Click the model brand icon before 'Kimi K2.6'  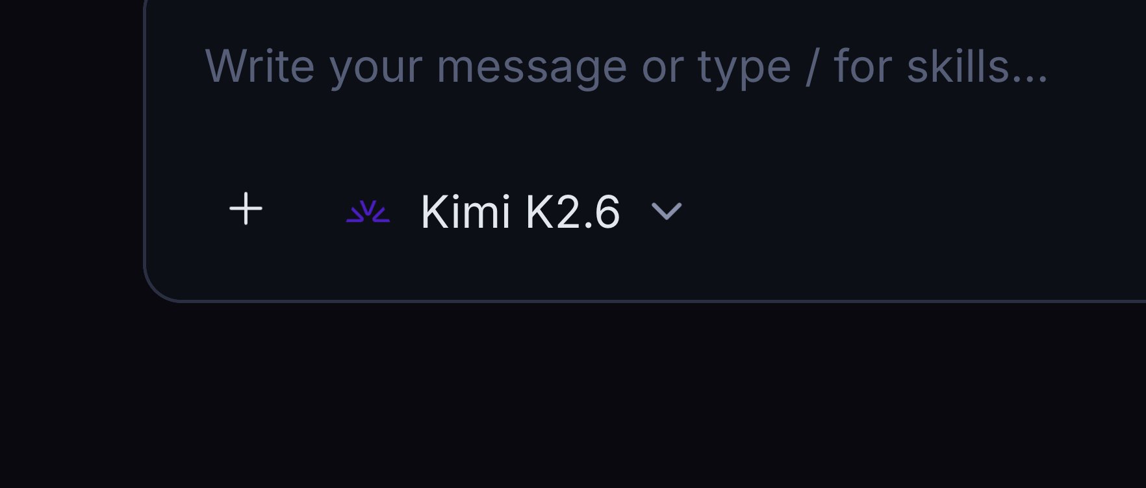(368, 212)
